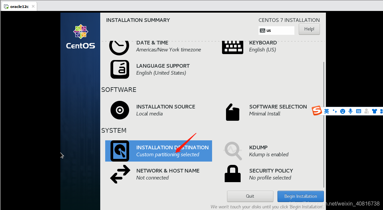Image resolution: width=383 pixels, height=210 pixels.
Task: Open Network & Host Name arrows icon
Action: 120,174
